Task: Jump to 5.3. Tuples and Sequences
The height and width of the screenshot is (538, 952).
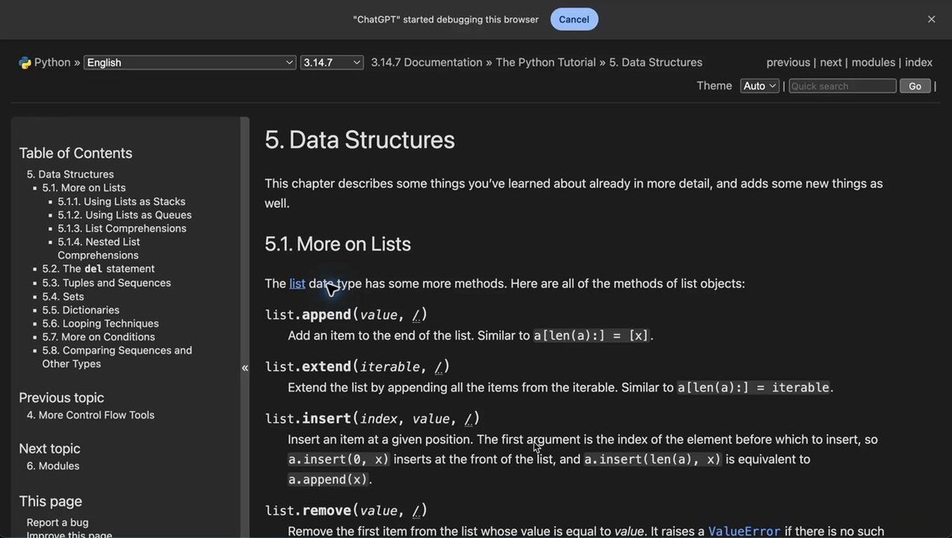Action: pyautogui.click(x=106, y=282)
